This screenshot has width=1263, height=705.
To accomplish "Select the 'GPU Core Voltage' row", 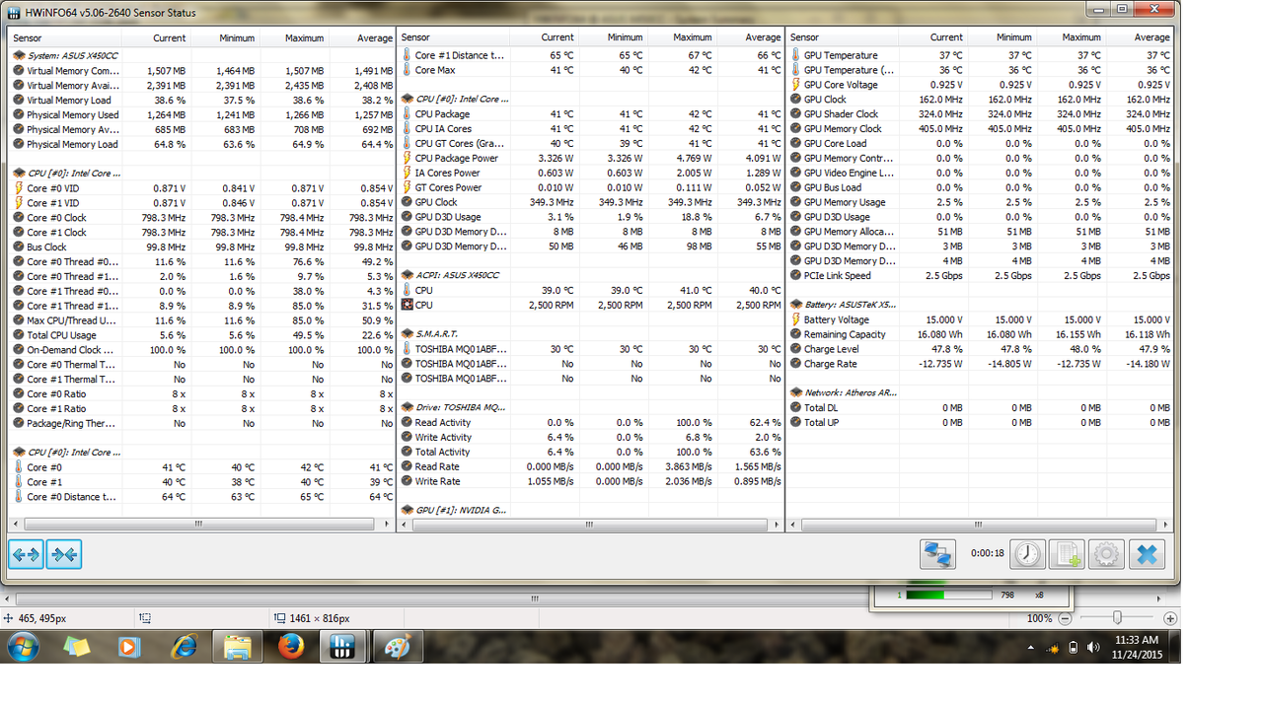I will (x=980, y=85).
